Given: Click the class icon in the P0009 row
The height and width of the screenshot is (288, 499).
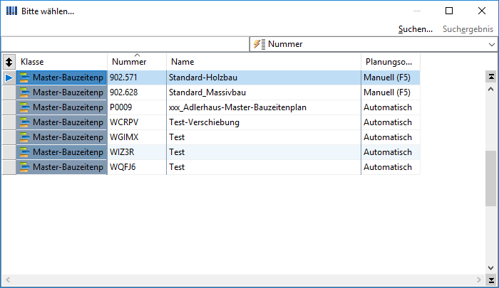Looking at the screenshot, I should click(24, 107).
